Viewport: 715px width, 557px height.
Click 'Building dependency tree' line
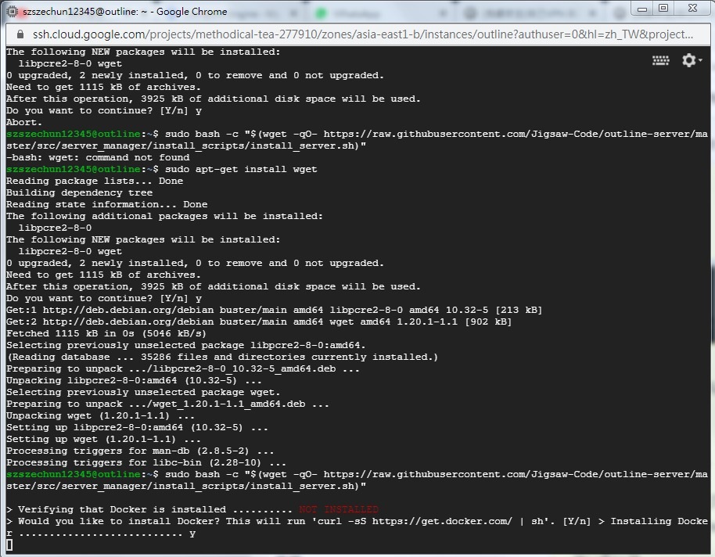coord(79,192)
